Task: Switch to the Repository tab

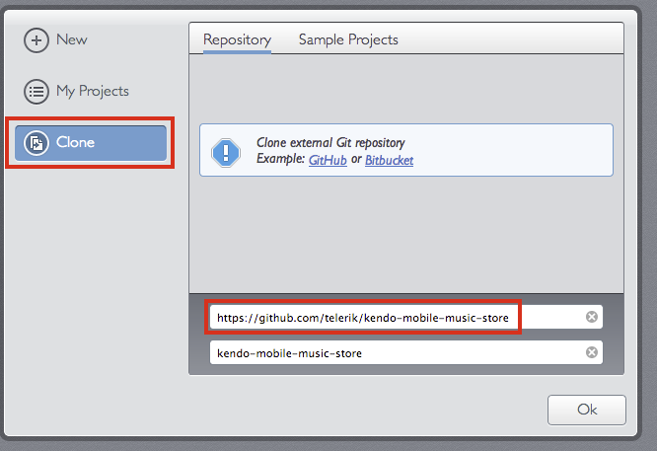Action: [237, 39]
